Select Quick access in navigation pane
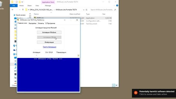The image size is (176, 99). point(21,15)
